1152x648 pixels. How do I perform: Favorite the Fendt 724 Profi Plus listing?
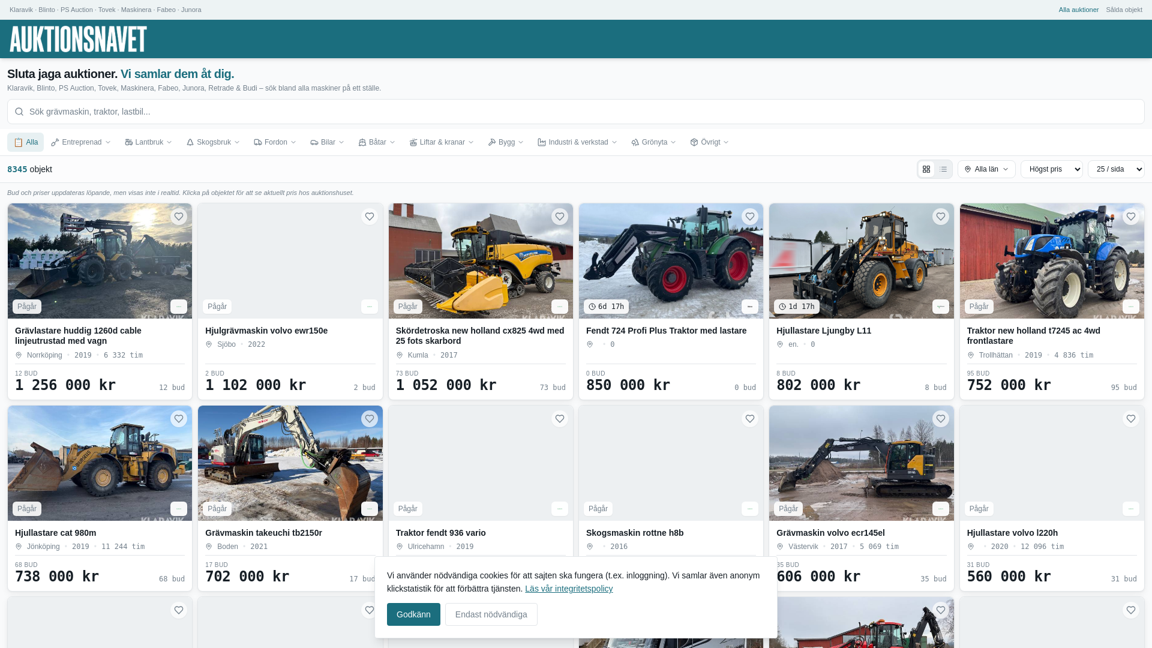coord(750,217)
